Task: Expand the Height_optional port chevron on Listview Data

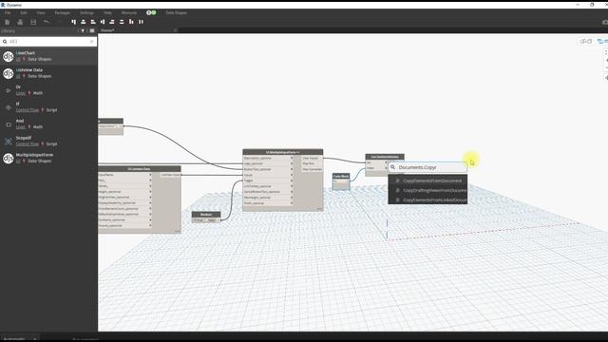Action: (x=150, y=192)
